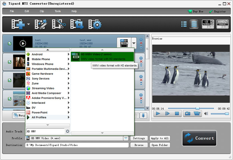This screenshot has height=160, width=233.
Task: Select the Interlaced category
Action: 48,103
